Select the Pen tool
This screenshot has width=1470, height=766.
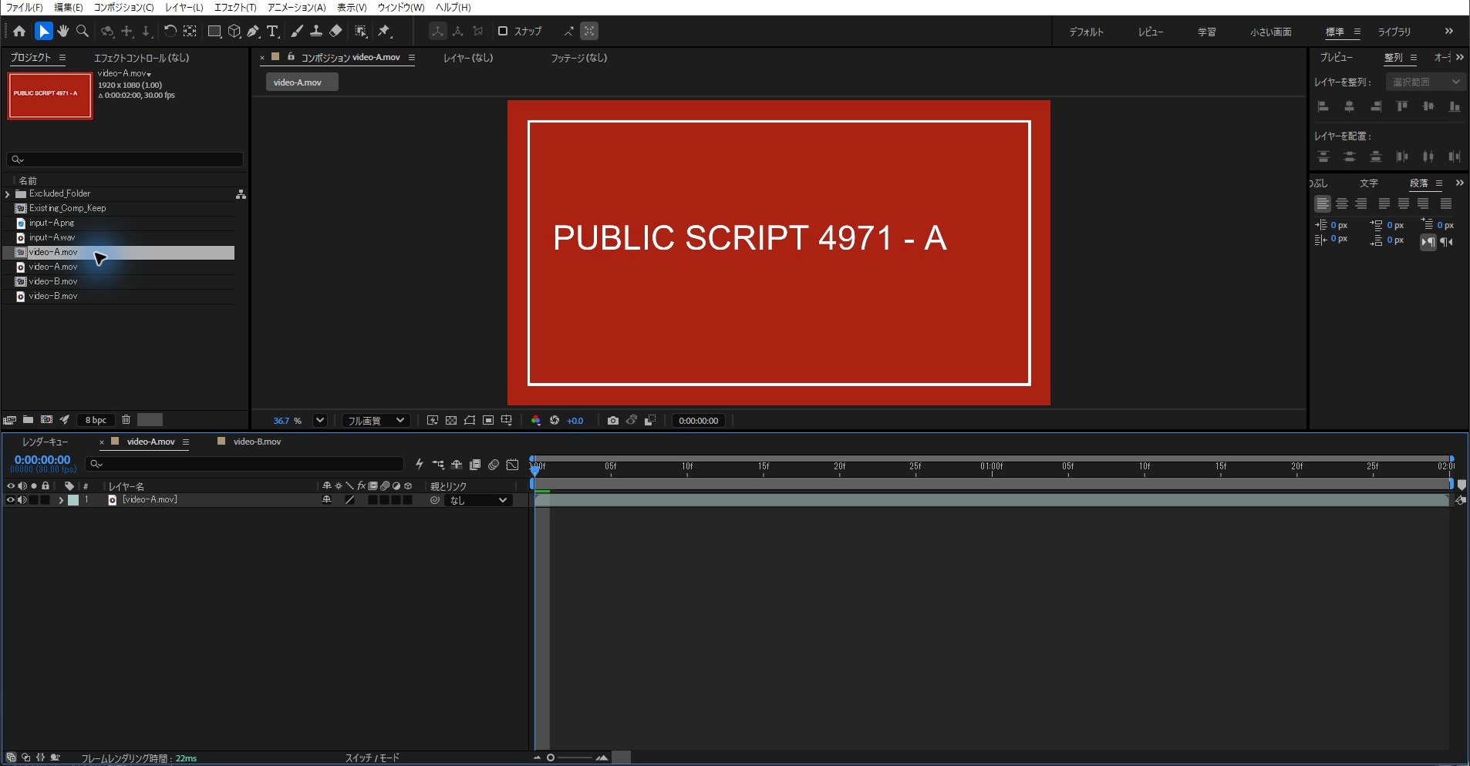(x=253, y=31)
